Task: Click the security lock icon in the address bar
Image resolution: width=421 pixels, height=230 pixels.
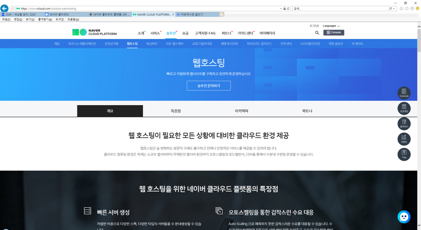Action: point(284,9)
